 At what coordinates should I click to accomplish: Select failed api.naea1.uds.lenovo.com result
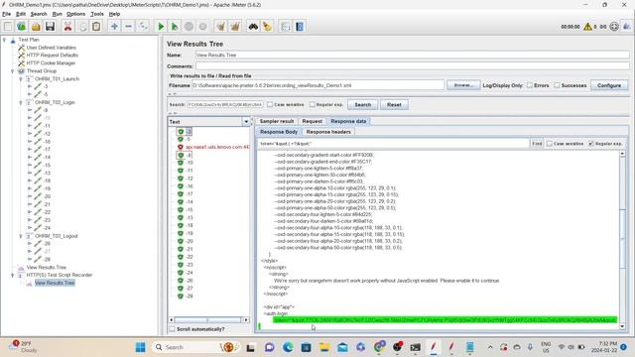pyautogui.click(x=217, y=147)
